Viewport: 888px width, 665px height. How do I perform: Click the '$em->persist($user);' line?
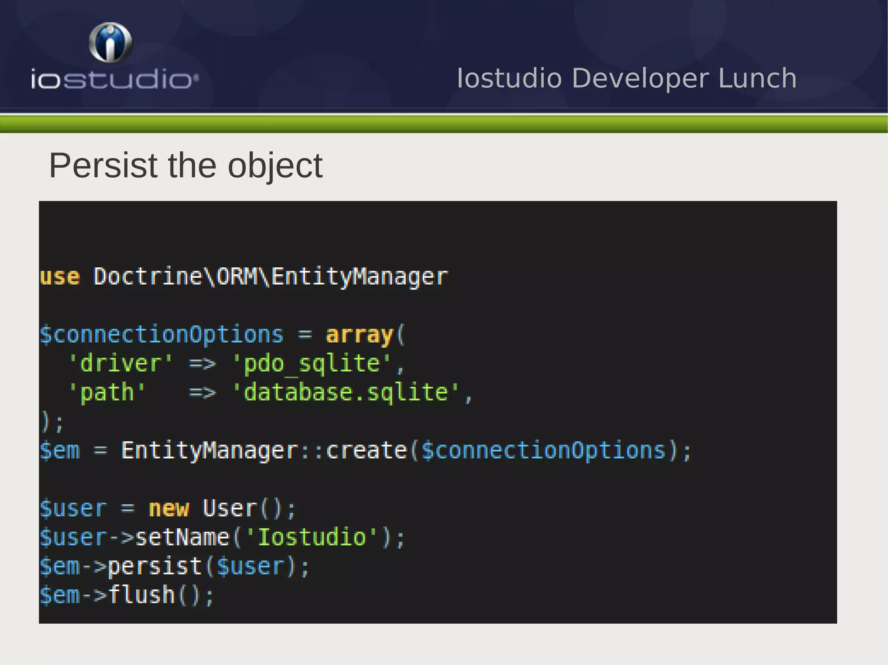click(175, 566)
